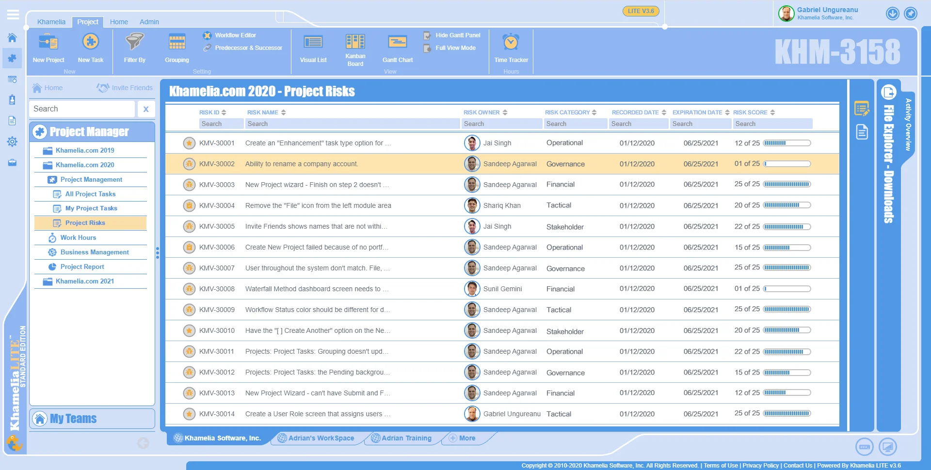Open the gear settings icon in left rail

coord(12,141)
